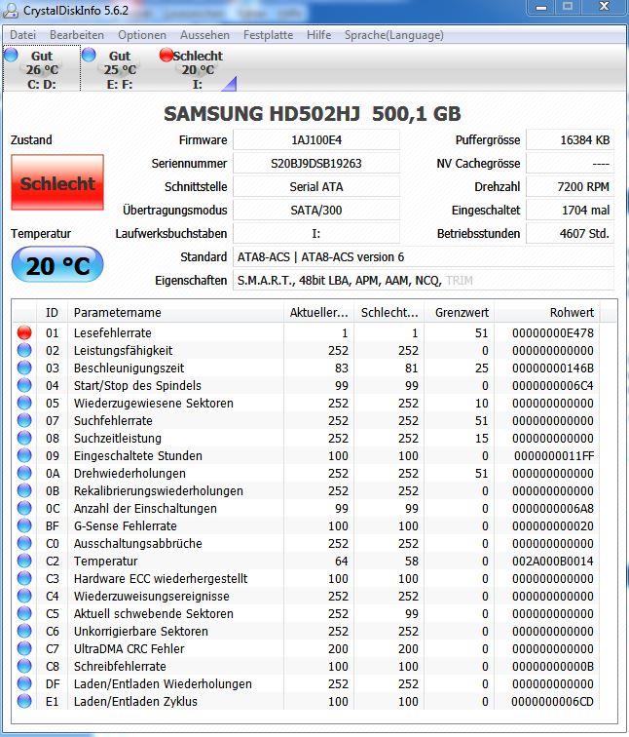Click the status icon for Hardware ECC wiederhergestellt
629x737 pixels.
point(24,579)
